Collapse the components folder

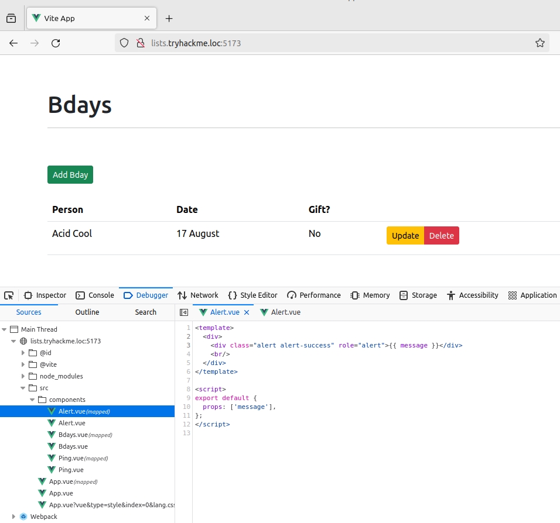pyautogui.click(x=32, y=400)
